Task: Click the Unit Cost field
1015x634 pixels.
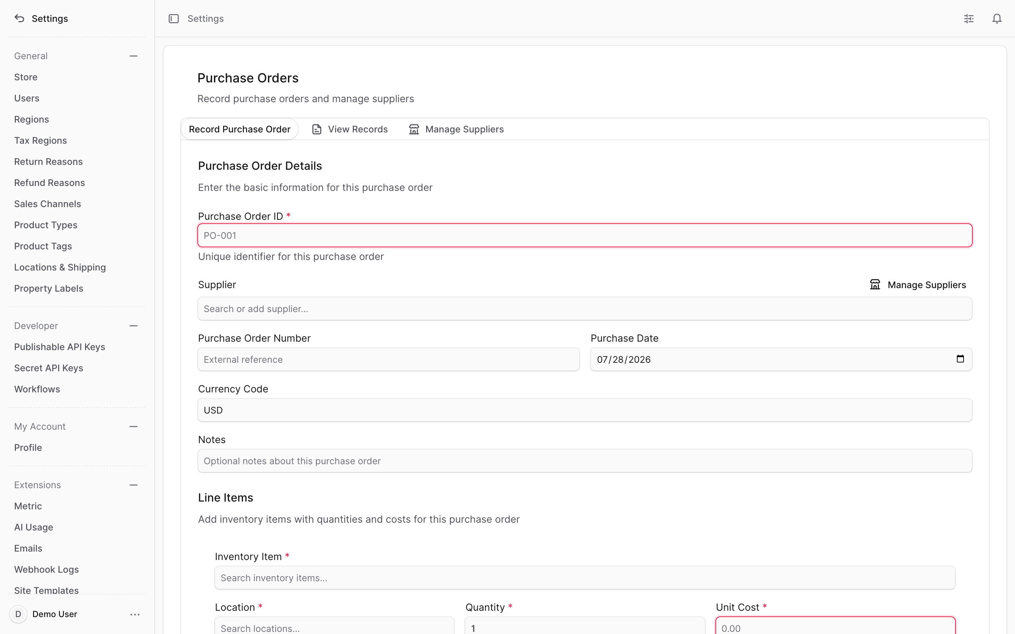Action: click(x=836, y=626)
